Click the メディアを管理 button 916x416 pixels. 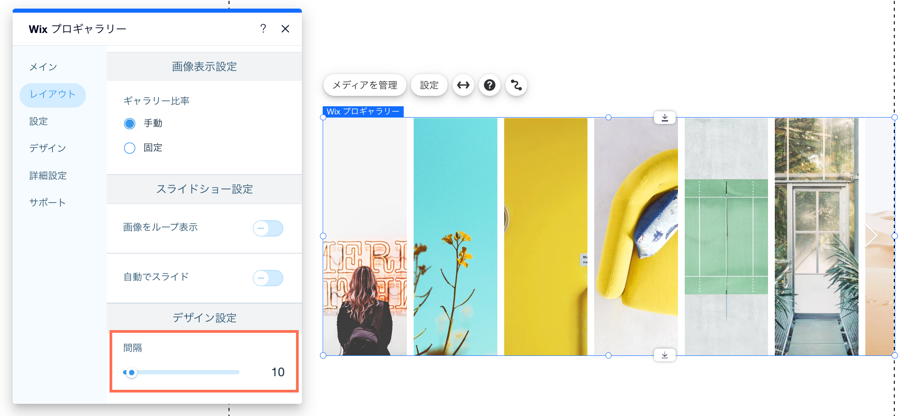[365, 85]
